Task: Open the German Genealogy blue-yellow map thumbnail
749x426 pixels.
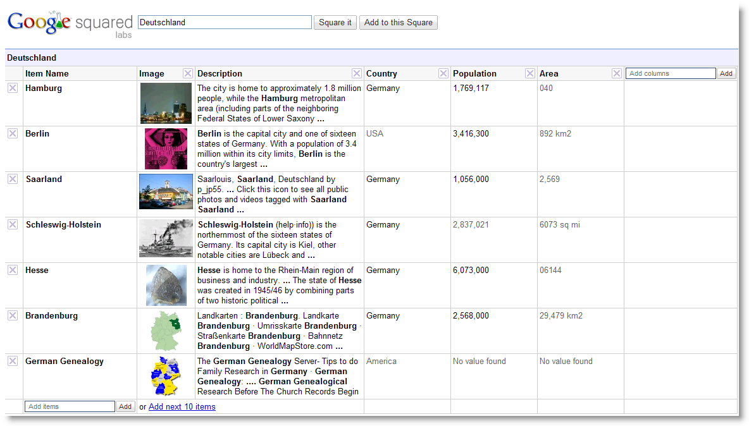Action: coord(166,376)
